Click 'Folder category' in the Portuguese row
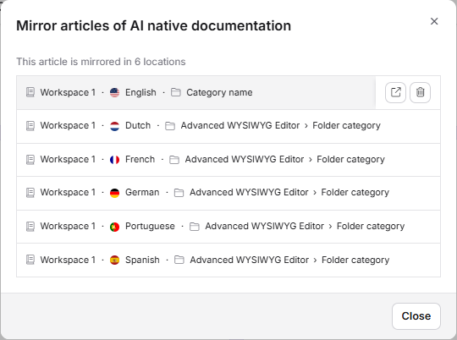 [x=371, y=227]
